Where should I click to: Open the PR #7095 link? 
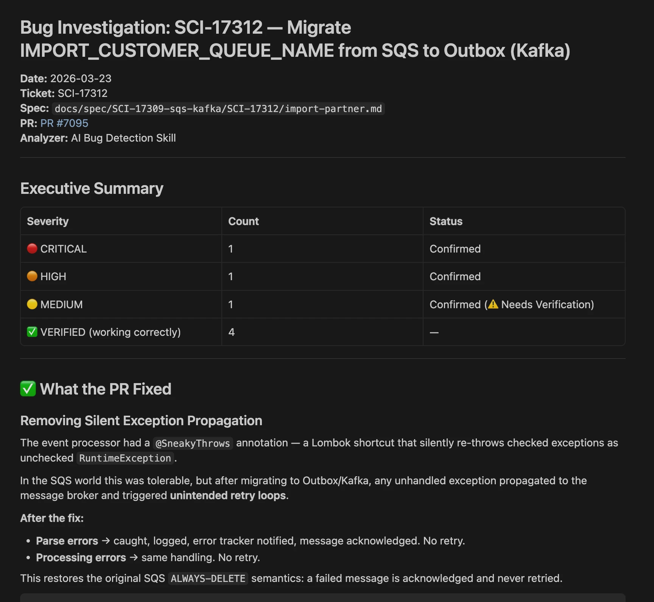point(64,123)
